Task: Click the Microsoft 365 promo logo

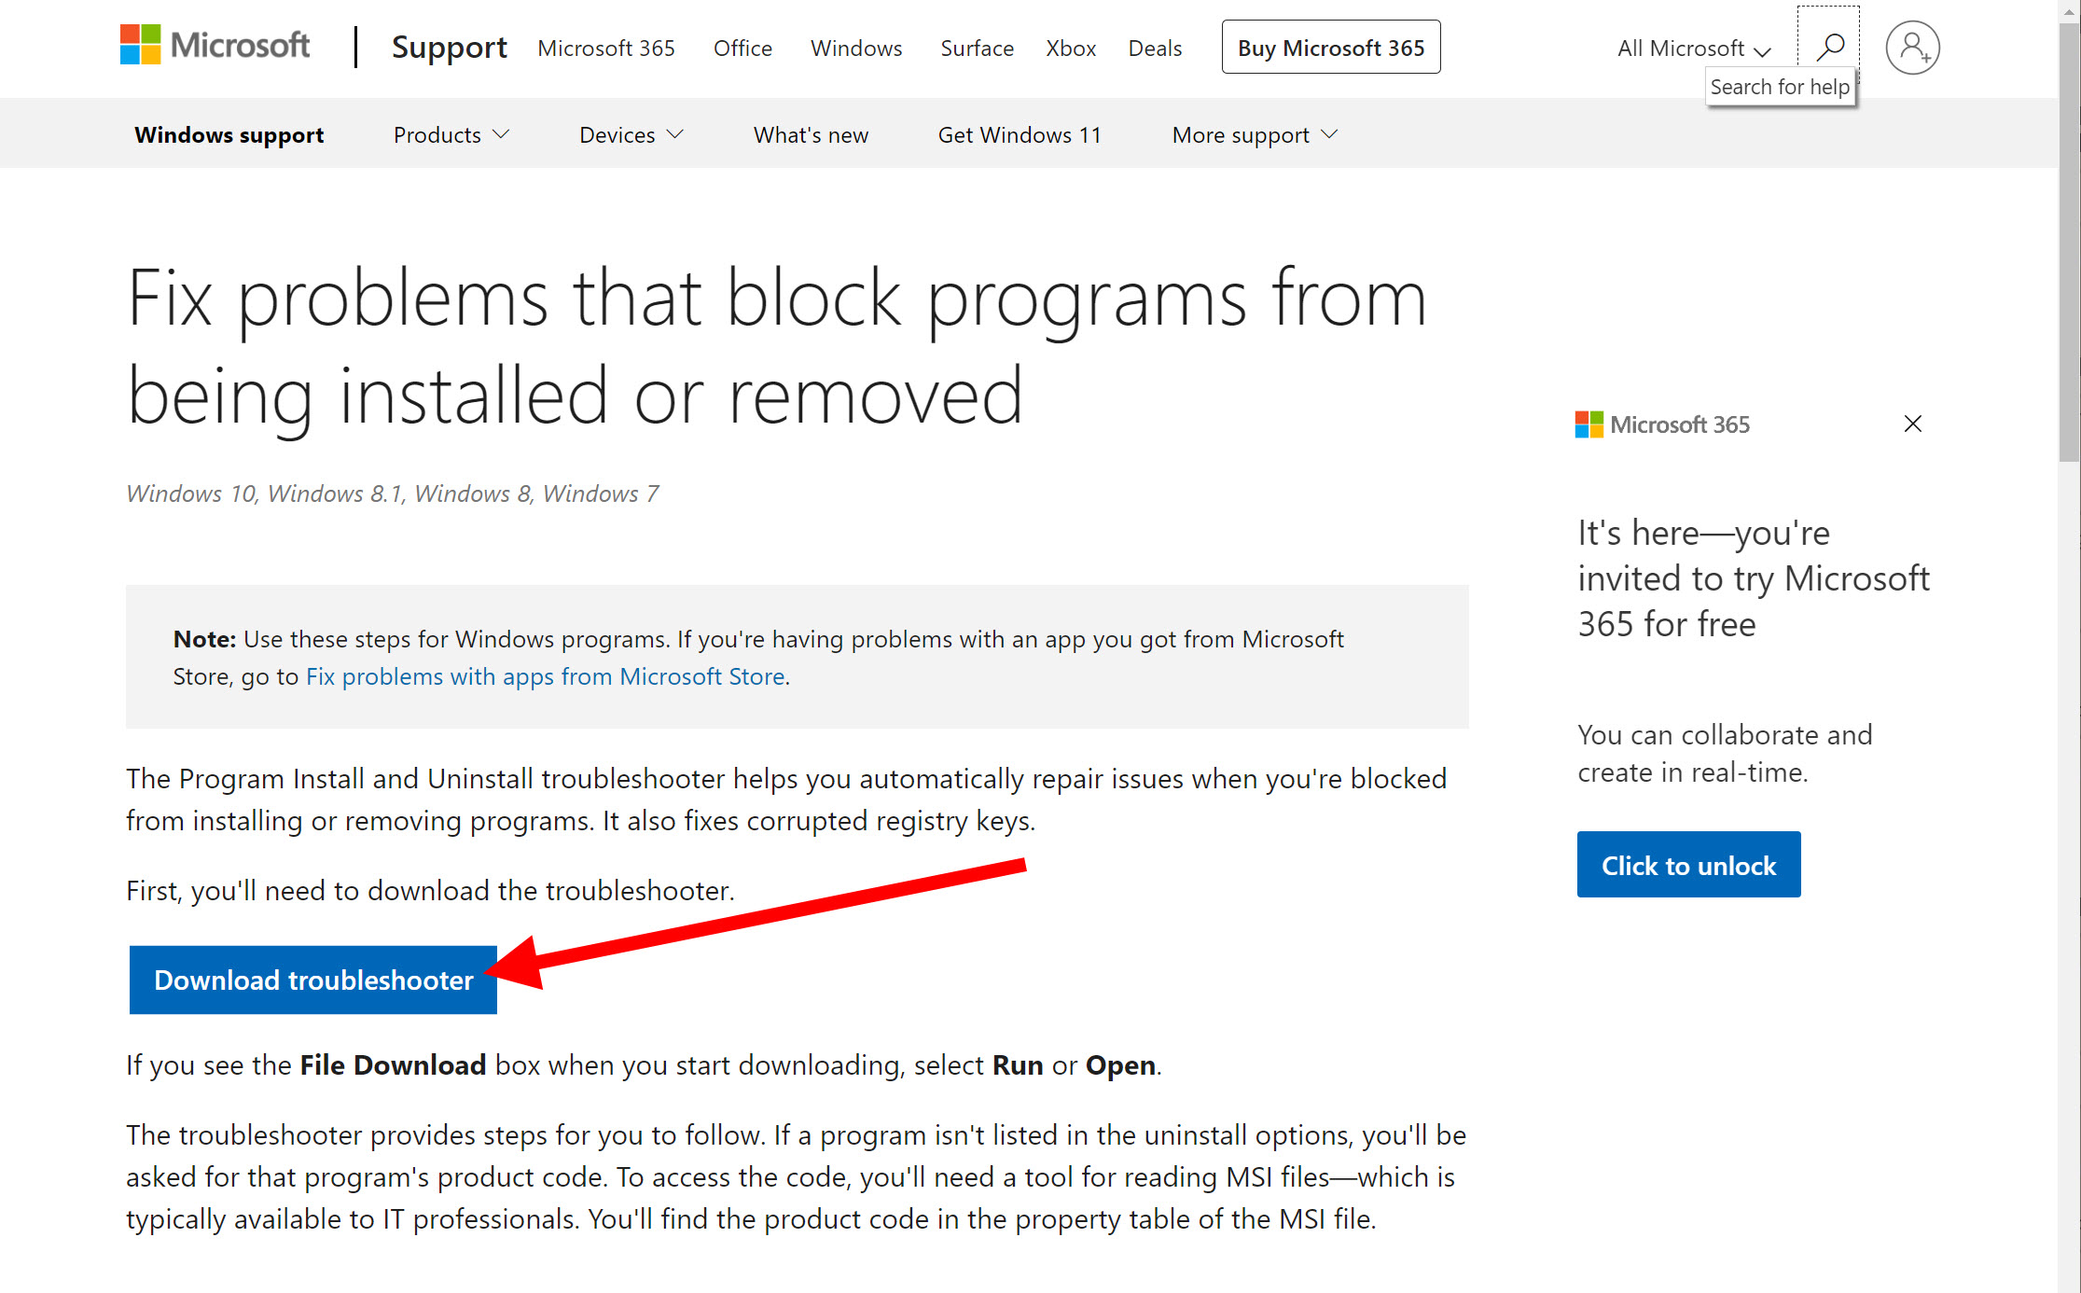Action: 1662,424
